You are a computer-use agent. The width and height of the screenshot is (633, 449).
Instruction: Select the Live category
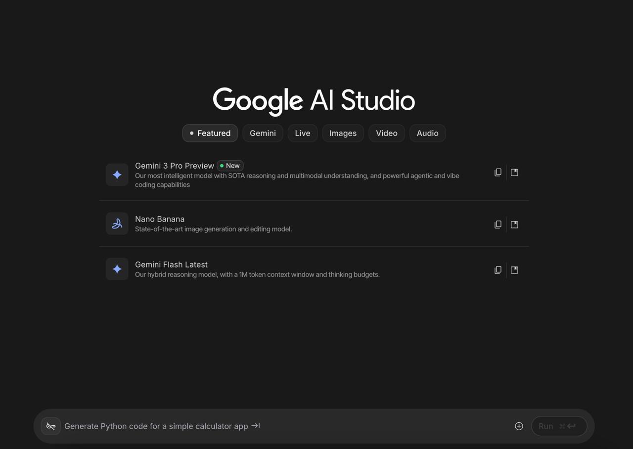[x=302, y=133]
